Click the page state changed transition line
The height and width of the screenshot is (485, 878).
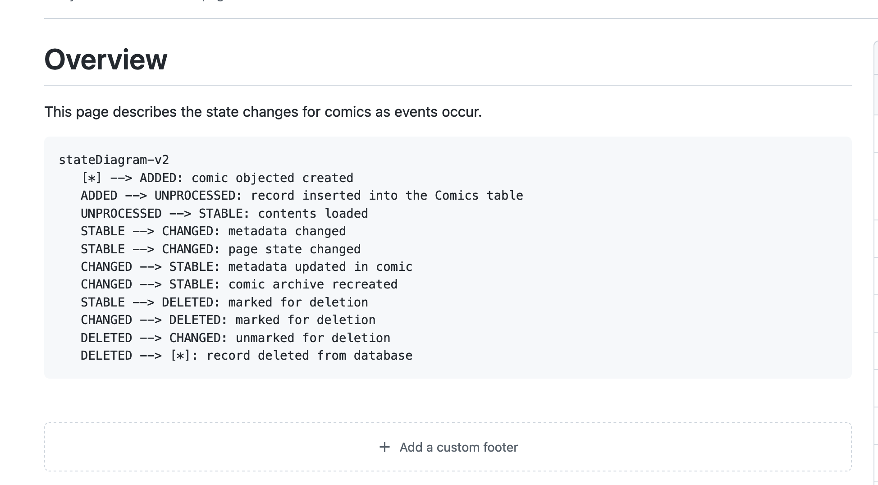coord(220,248)
